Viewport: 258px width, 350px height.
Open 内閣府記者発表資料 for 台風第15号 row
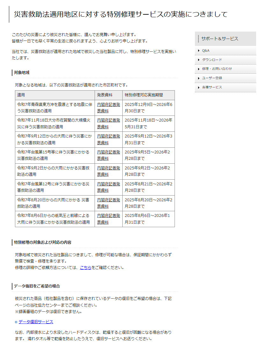(x=109, y=155)
